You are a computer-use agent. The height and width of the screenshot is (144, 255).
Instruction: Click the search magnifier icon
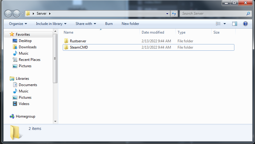(248, 13)
